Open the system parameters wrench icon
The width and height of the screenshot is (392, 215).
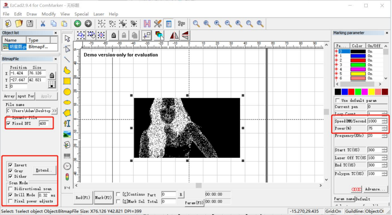(x=158, y=24)
